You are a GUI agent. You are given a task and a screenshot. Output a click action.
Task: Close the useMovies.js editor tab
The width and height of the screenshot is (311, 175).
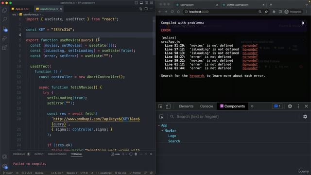61,9
